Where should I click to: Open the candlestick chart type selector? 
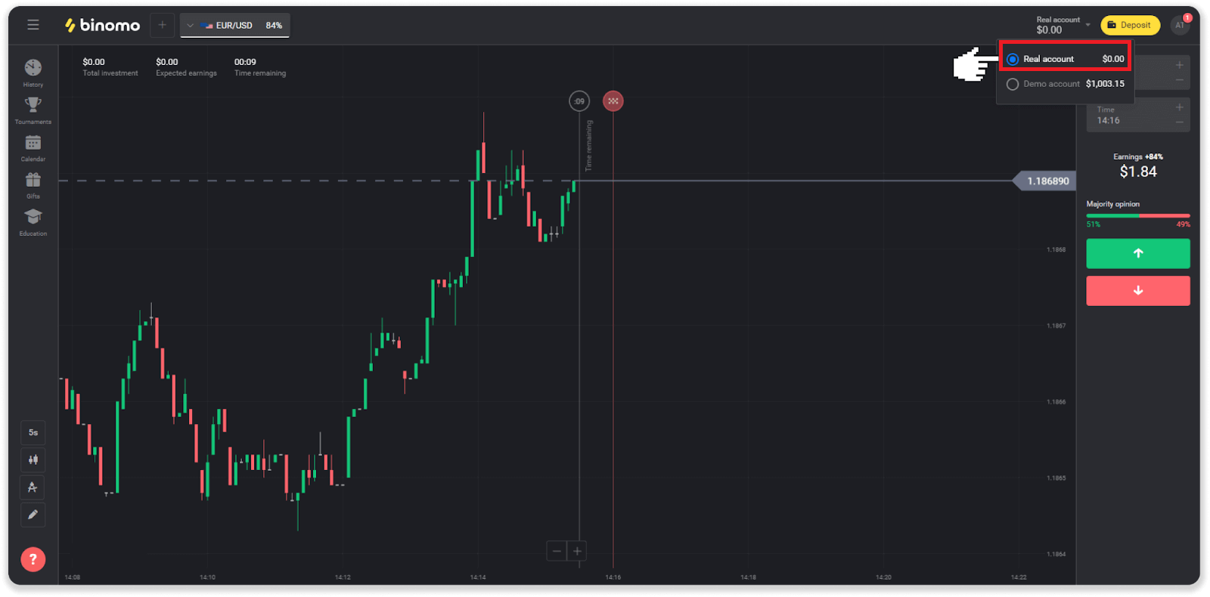click(x=33, y=459)
